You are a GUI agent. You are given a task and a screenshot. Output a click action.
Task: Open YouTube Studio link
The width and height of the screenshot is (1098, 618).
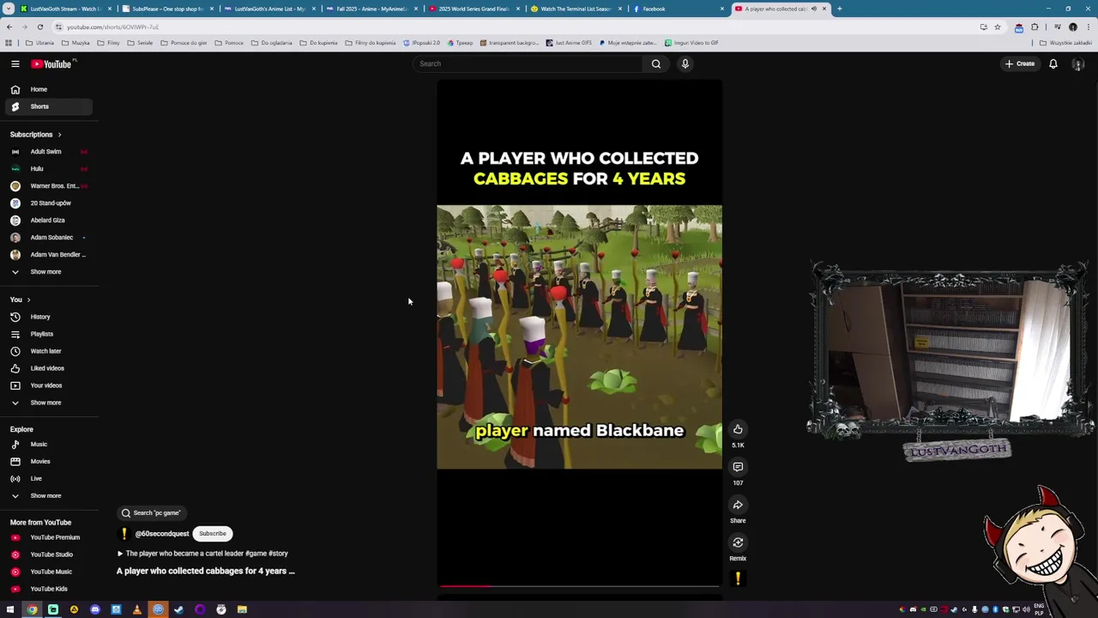(x=48, y=554)
